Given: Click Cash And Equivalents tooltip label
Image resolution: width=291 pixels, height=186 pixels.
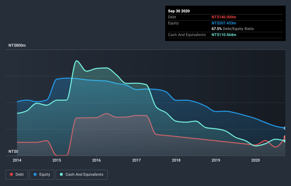Looking at the screenshot, I should click(187, 35).
